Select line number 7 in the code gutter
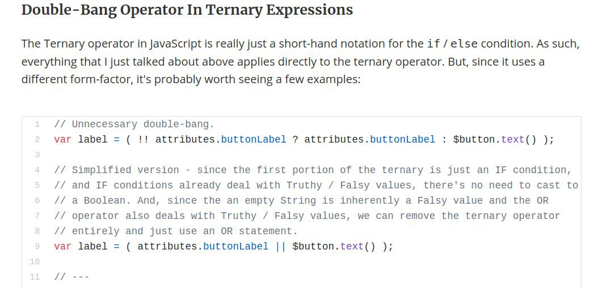 point(37,216)
